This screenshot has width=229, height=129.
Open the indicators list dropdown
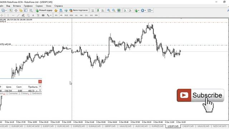tap(137, 10)
